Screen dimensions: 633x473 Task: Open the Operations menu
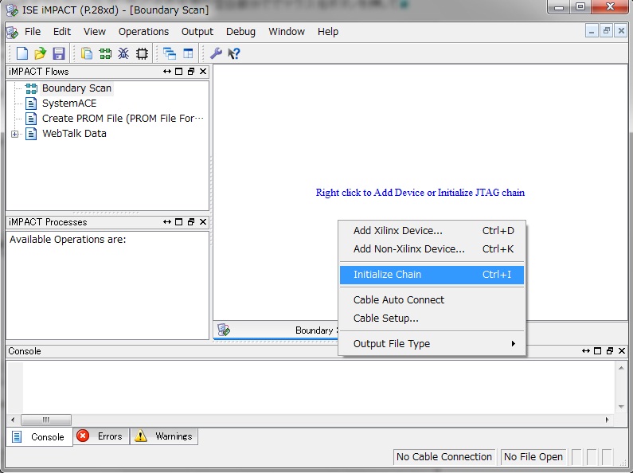click(x=143, y=32)
